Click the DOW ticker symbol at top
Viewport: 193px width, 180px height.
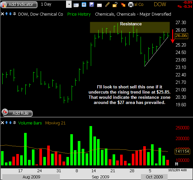pos(160,5)
